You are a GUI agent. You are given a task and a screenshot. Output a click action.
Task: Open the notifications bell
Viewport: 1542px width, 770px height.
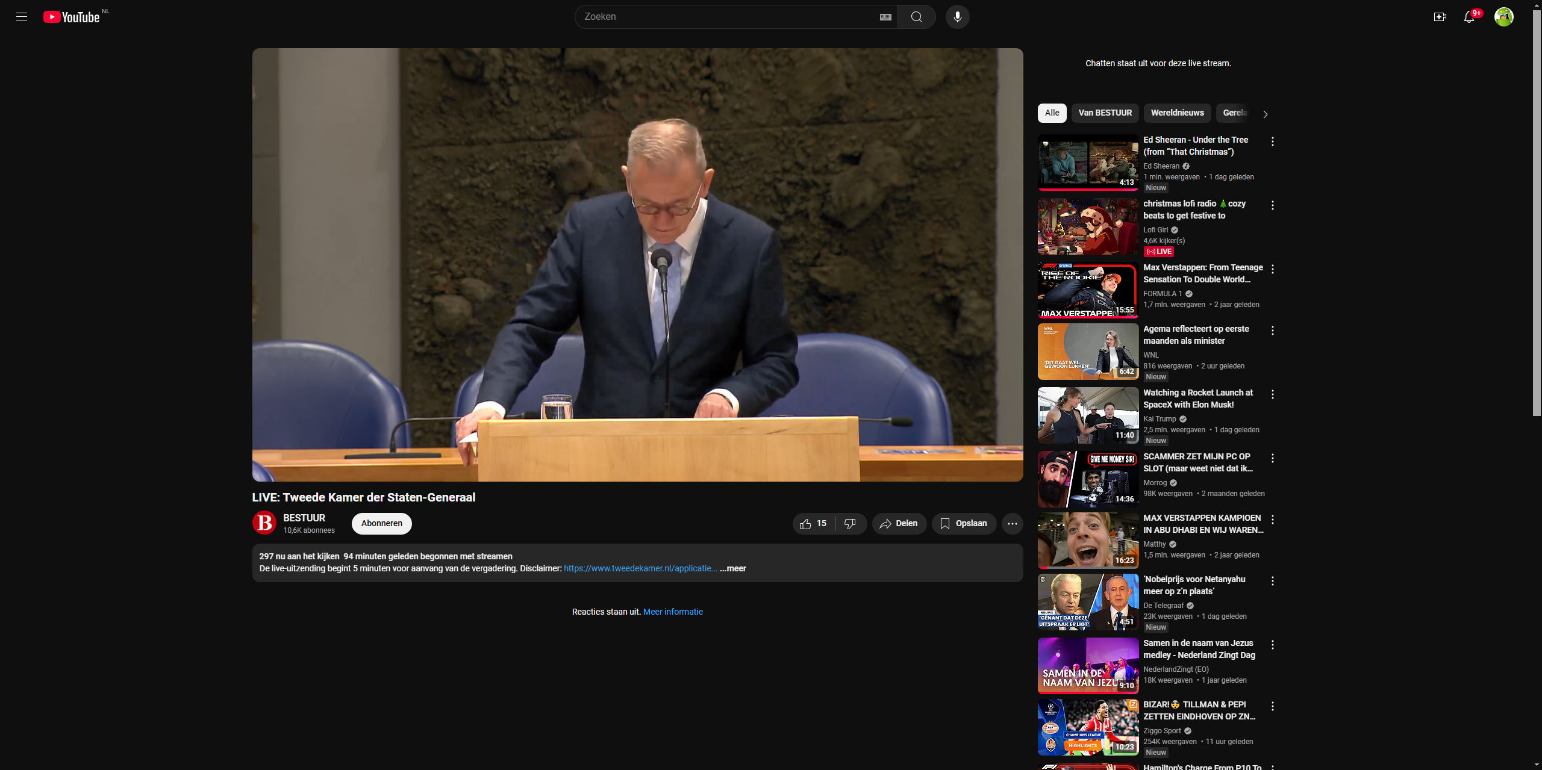(x=1469, y=17)
